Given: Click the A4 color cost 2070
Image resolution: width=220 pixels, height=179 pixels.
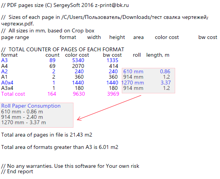Looking at the screenshot, I should point(78,66).
